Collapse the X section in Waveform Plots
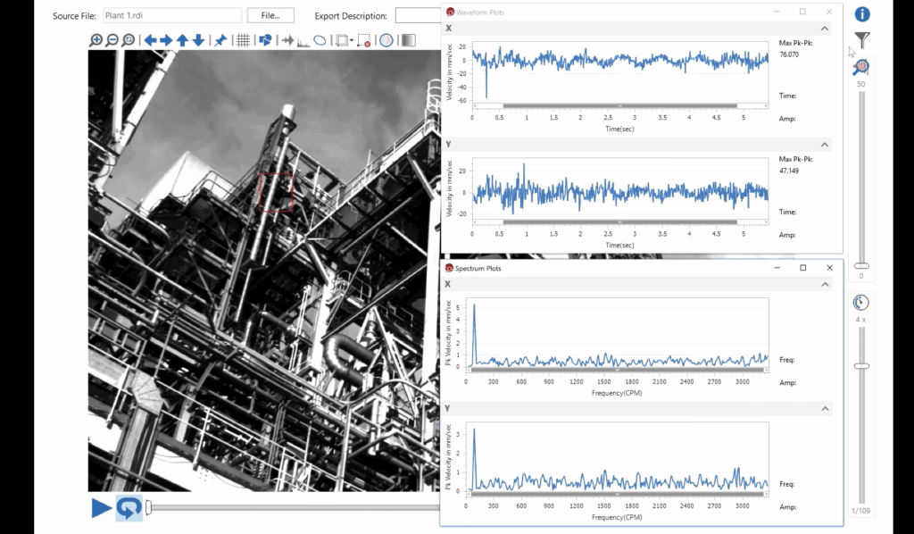Screen dimensions: 914x534 coord(824,29)
